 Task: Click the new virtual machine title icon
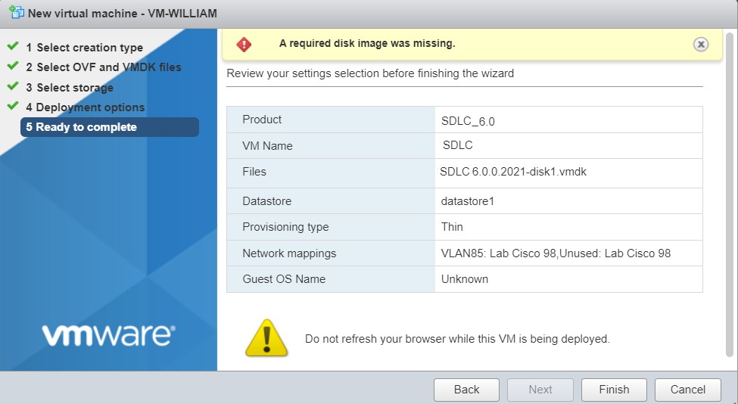pos(15,14)
